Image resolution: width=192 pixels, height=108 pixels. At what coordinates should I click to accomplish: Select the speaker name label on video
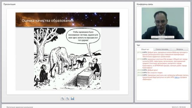pos(163,37)
